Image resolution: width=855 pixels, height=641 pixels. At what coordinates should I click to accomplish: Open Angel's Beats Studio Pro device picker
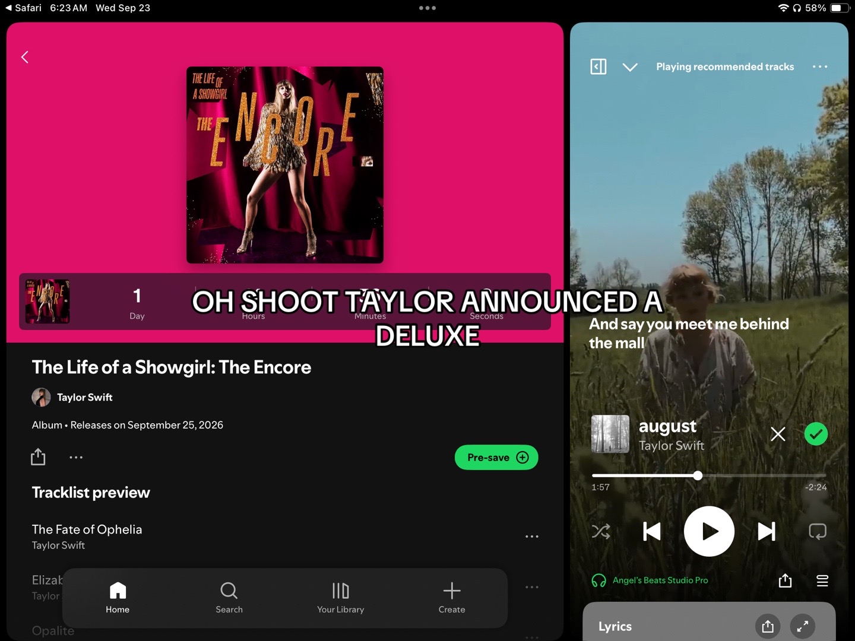coord(650,580)
